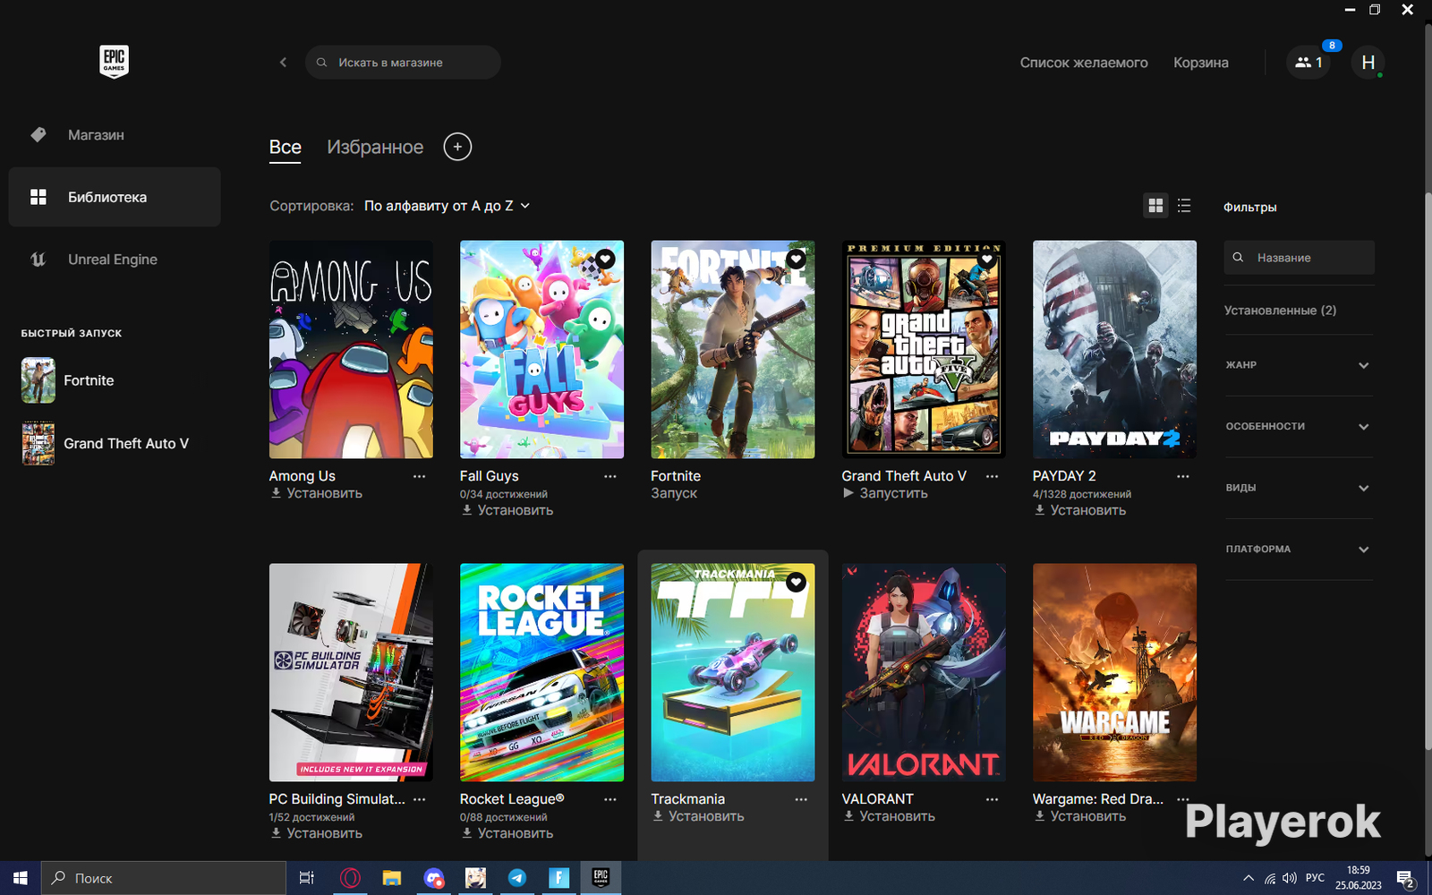Open the three-dot menu for VALORANT
This screenshot has height=895, width=1432.
(x=992, y=799)
